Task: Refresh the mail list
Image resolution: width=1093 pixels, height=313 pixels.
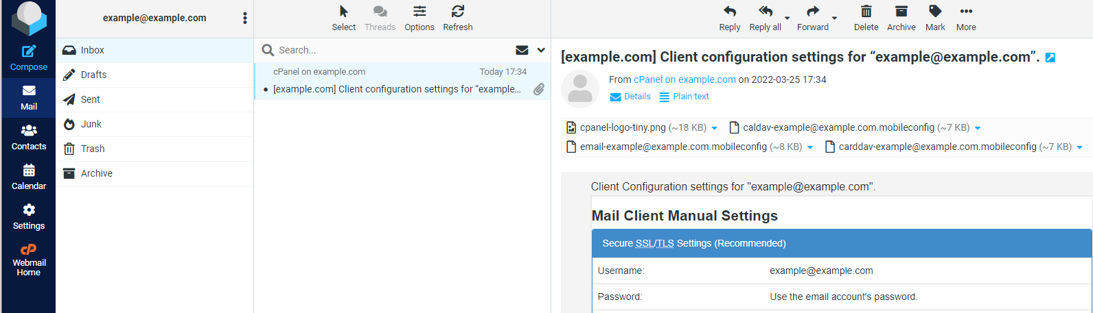Action: (x=458, y=18)
